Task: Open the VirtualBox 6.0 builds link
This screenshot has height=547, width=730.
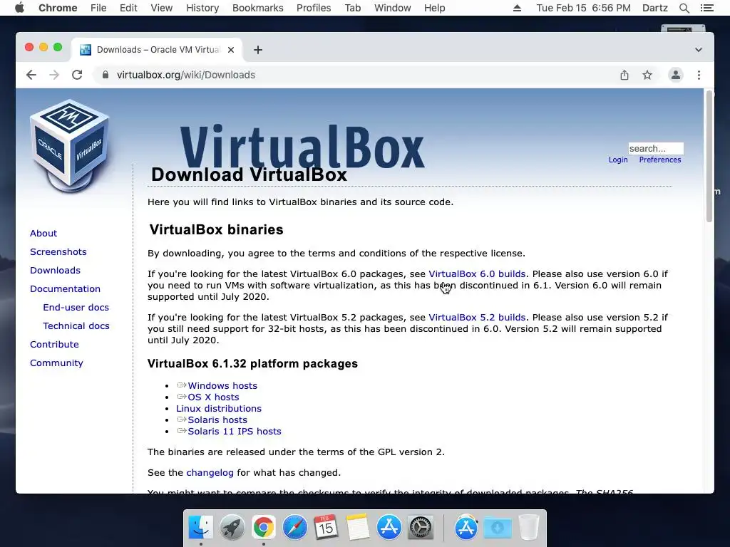Action: 477,274
